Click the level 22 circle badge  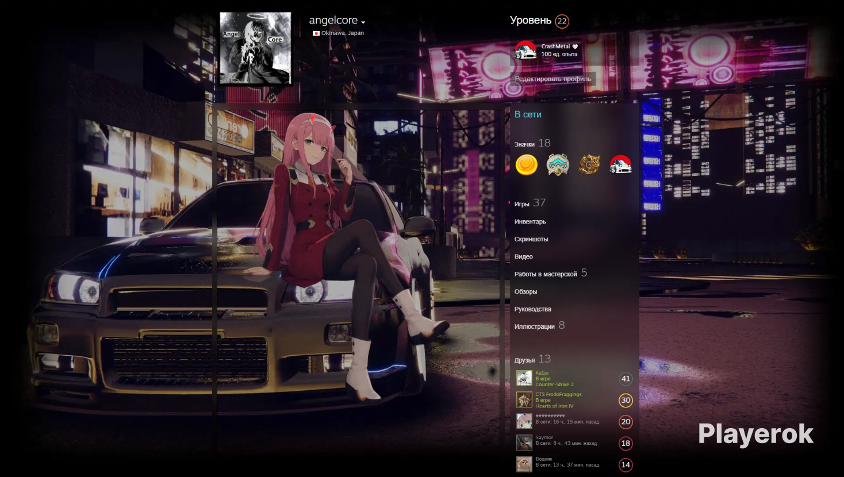pyautogui.click(x=562, y=21)
